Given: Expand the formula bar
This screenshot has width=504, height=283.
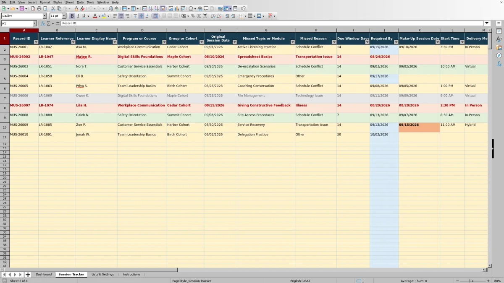Looking at the screenshot, I should pos(487,23).
